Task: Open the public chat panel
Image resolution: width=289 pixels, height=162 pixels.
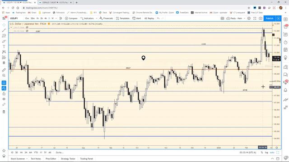Action: (x=285, y=67)
